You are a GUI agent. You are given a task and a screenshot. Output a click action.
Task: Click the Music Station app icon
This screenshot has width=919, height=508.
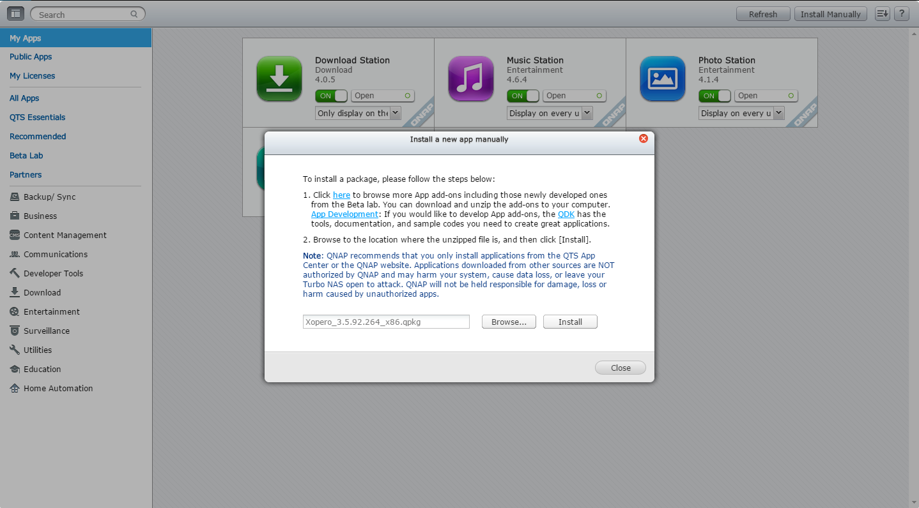(x=471, y=79)
